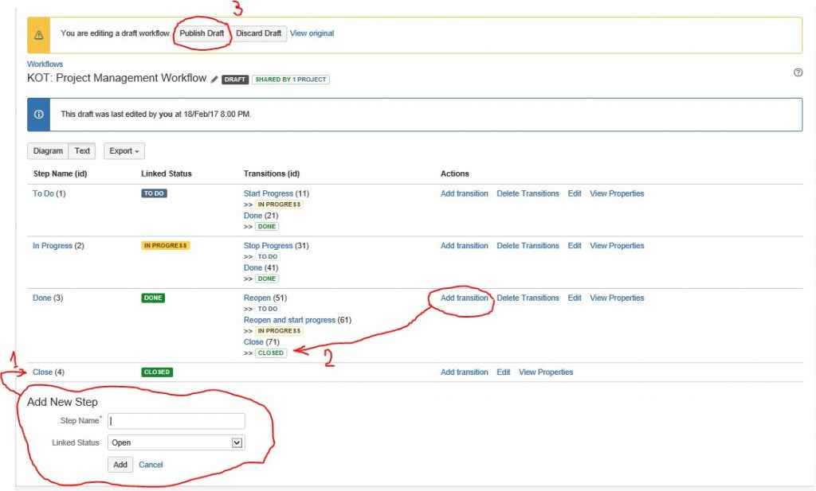Open the In Progress (2) step link

click(x=58, y=246)
